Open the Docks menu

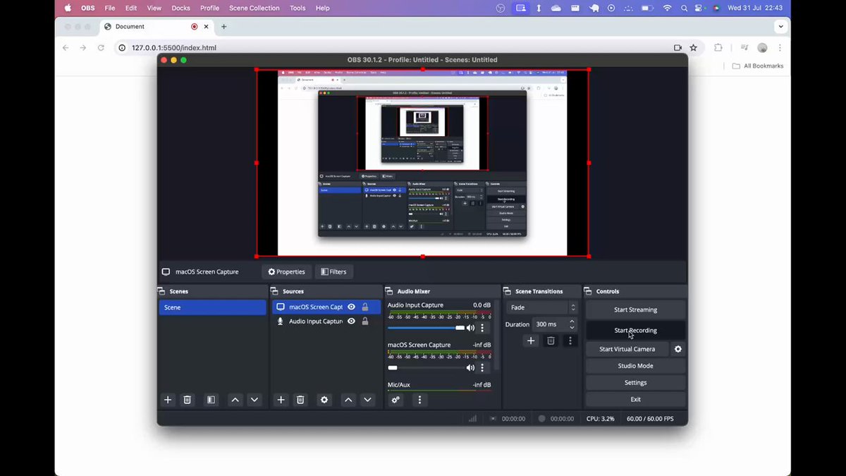181,8
